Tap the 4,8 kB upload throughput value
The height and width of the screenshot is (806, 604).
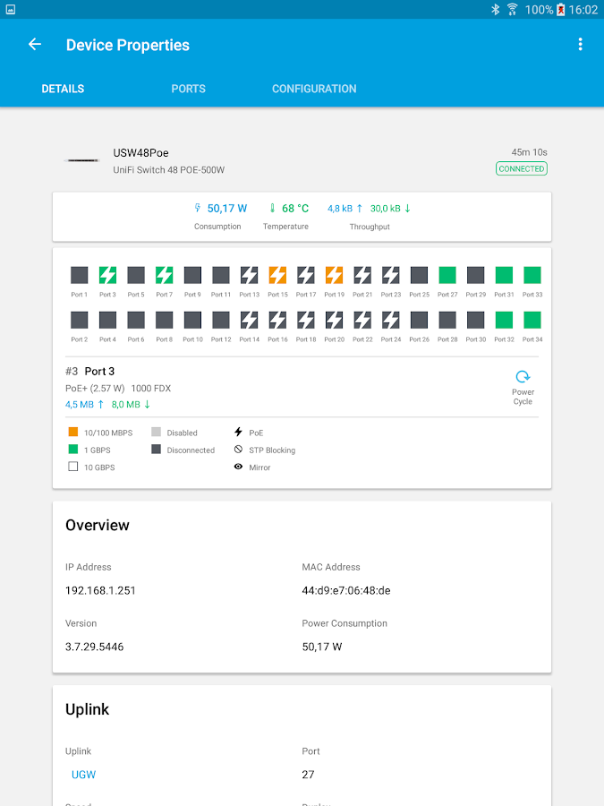coord(340,208)
